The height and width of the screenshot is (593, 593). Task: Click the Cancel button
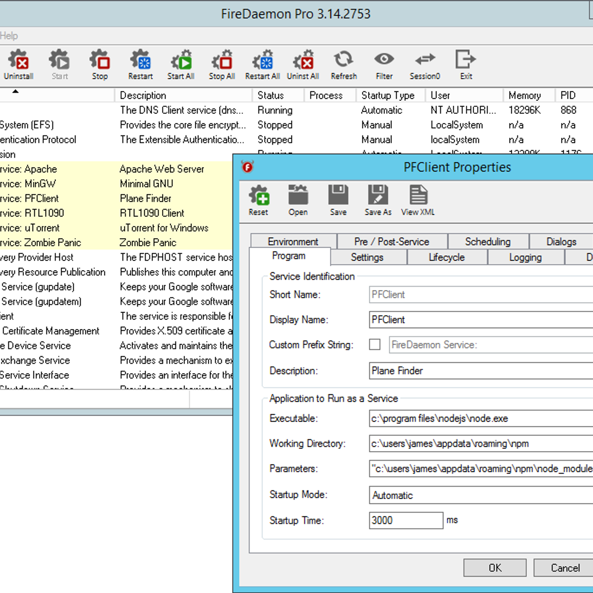click(x=565, y=568)
